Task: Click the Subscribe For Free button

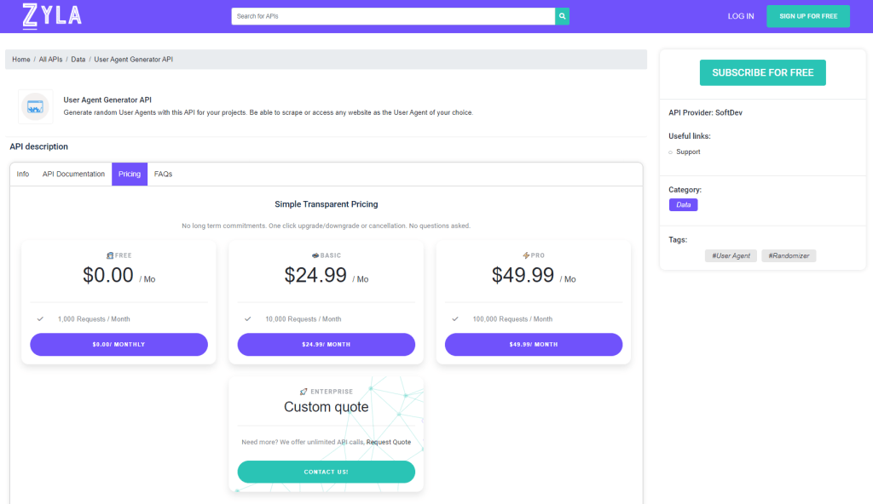Action: pos(763,72)
